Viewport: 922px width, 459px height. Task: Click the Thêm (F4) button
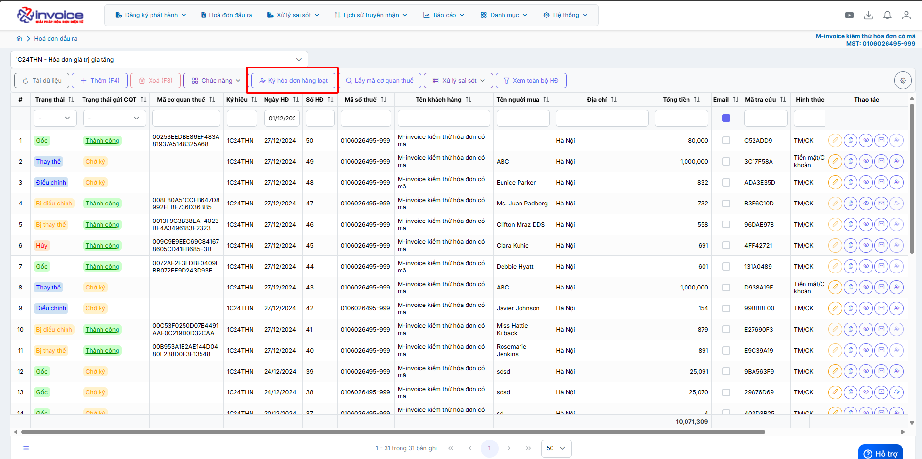[100, 81]
